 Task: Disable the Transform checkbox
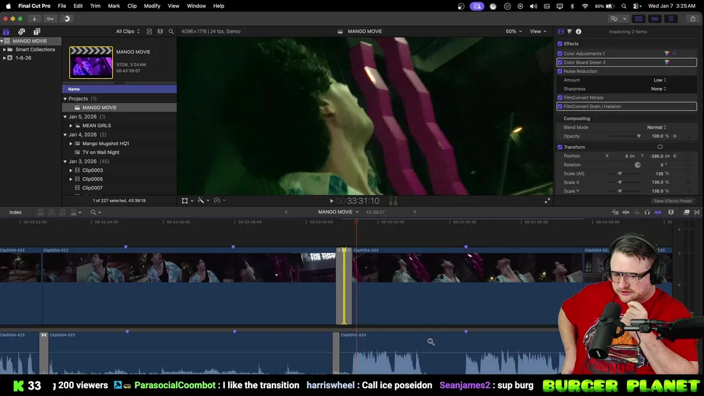[x=560, y=147]
